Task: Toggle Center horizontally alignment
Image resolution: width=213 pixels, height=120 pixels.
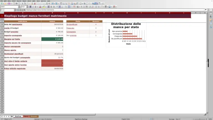Action: tap(51, 7)
